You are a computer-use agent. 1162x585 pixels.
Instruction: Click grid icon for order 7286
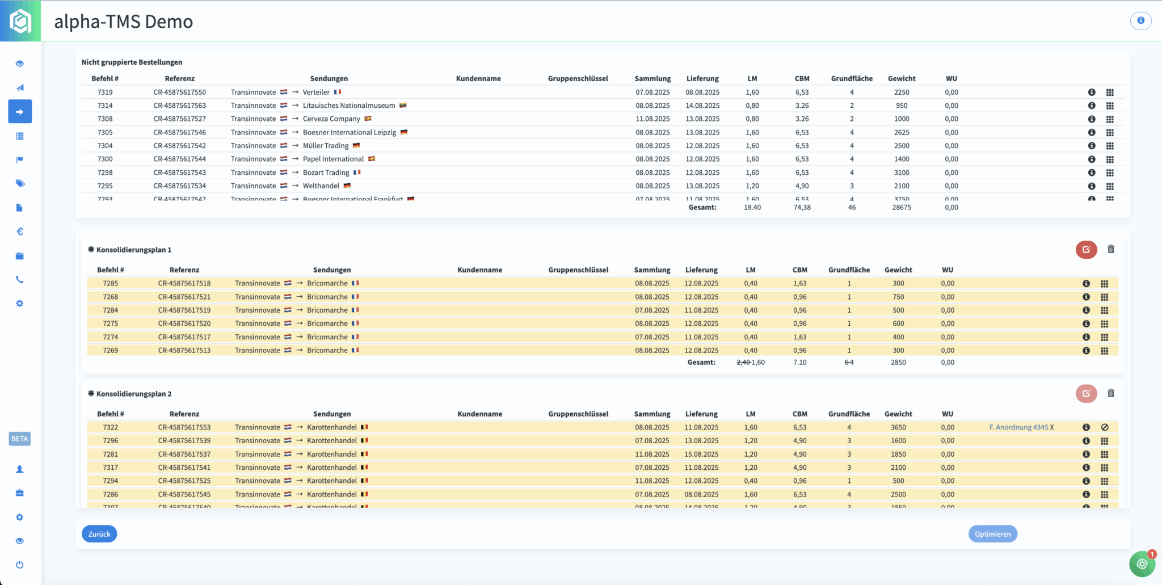point(1104,494)
